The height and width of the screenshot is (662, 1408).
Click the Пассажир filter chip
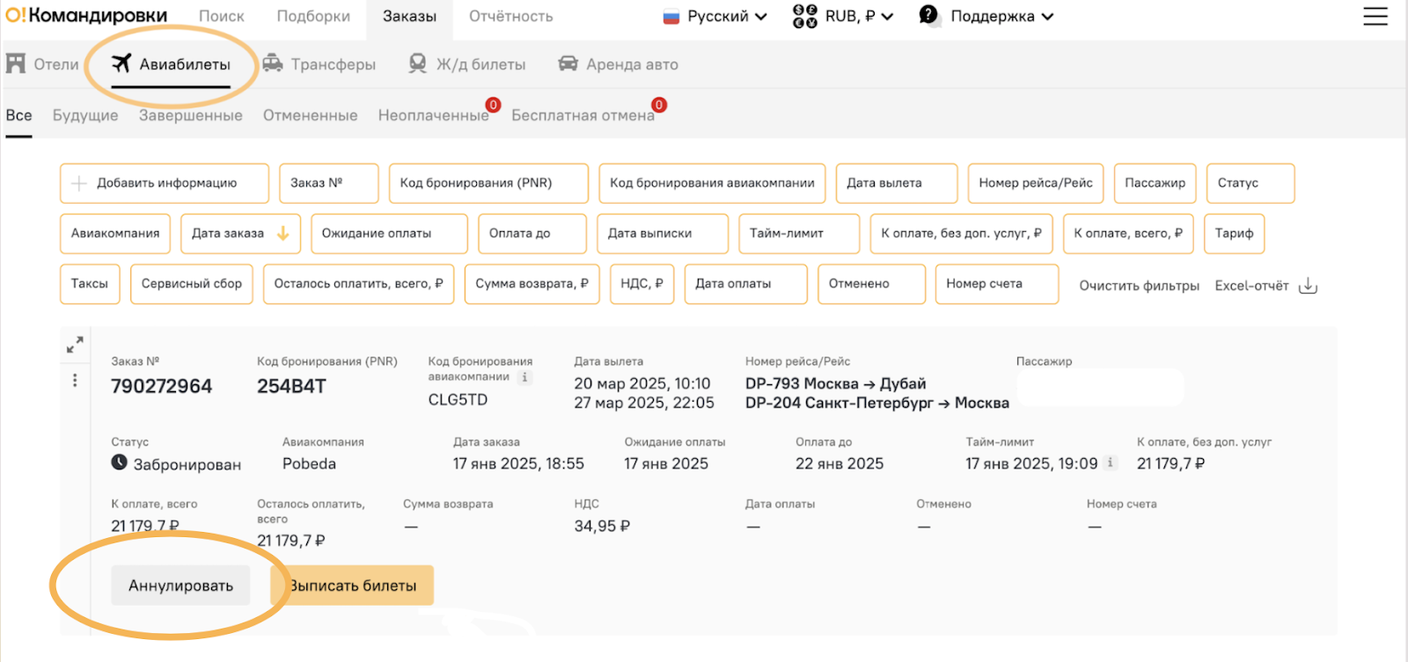(1155, 183)
